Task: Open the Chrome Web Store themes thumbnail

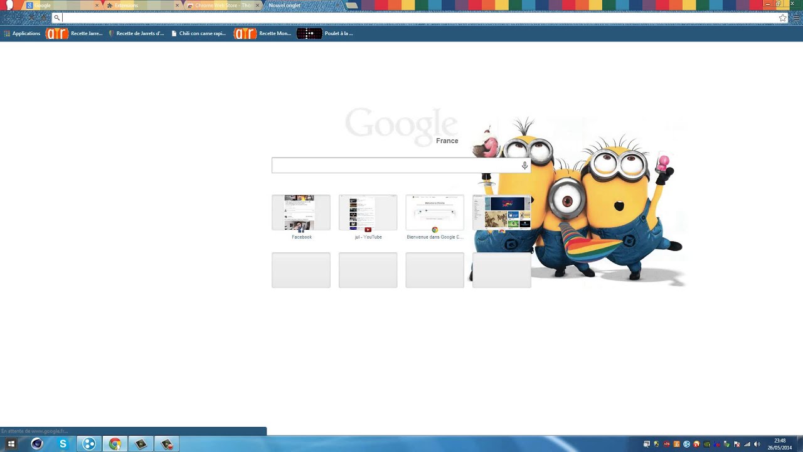Action: click(502, 212)
